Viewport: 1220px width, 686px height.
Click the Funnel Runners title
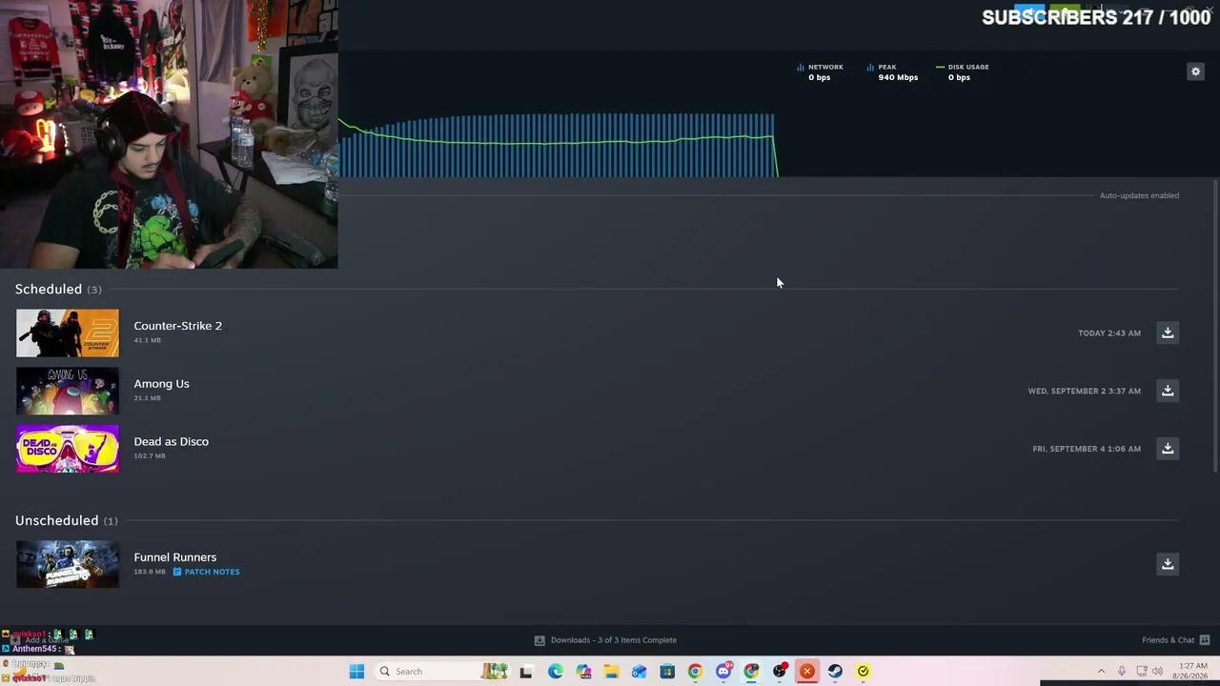[x=174, y=557]
